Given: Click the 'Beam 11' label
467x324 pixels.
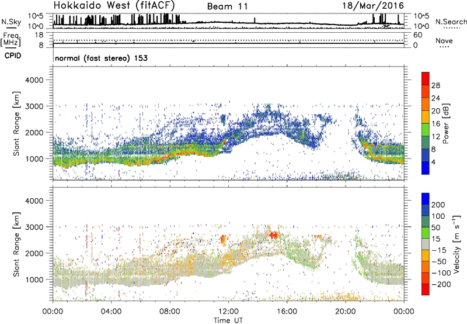Looking at the screenshot, I should [227, 6].
